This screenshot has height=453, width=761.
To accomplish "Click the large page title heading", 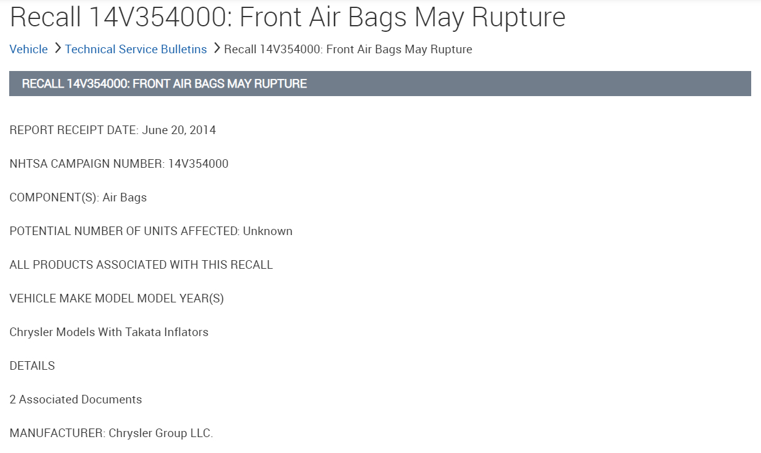I will tap(287, 17).
